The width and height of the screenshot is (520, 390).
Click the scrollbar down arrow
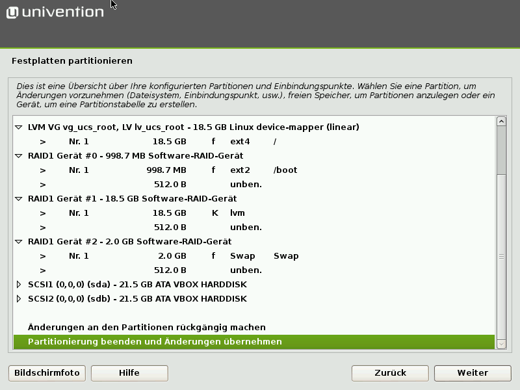(501, 344)
